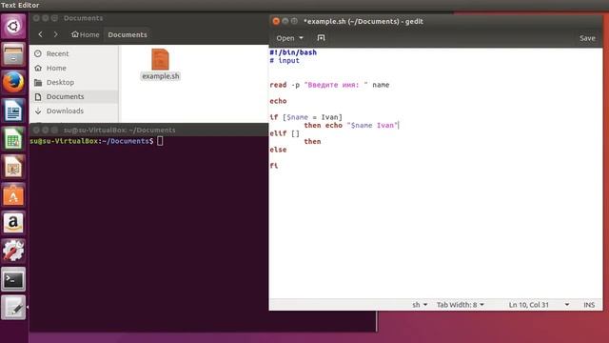The image size is (609, 343).
Task: Switch to Text Editor launcher icon
Action: coord(13,307)
